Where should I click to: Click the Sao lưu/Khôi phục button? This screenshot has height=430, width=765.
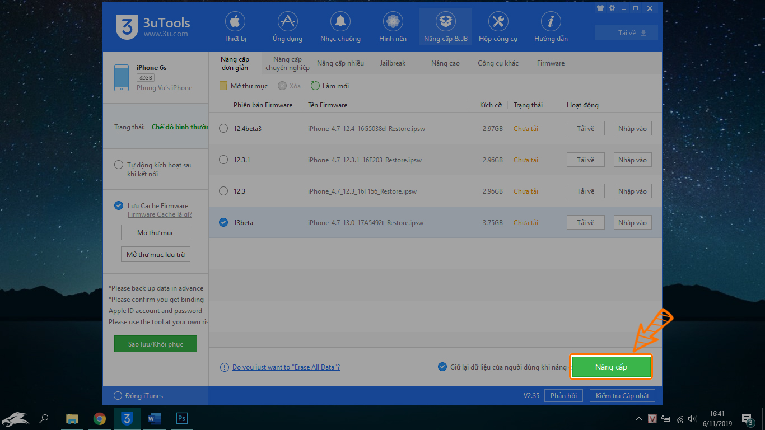tap(156, 344)
